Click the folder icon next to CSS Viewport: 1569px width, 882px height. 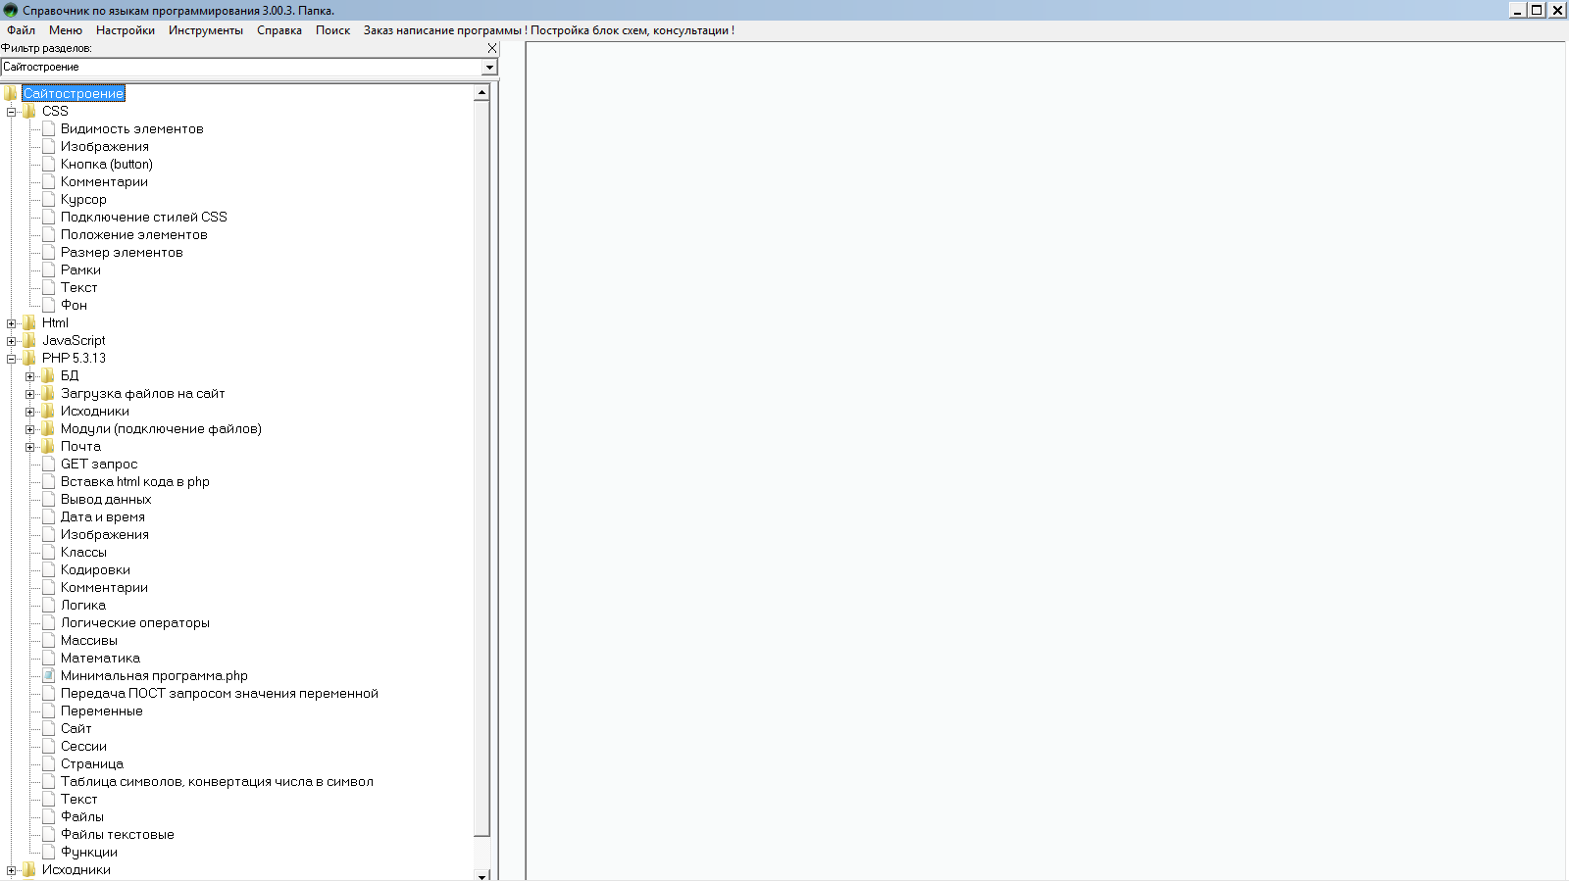tap(29, 112)
